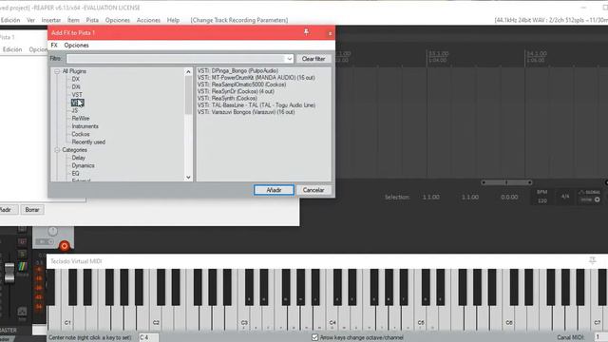Select VSTi: Varazuvi Bongos (16 out)

coord(246,112)
